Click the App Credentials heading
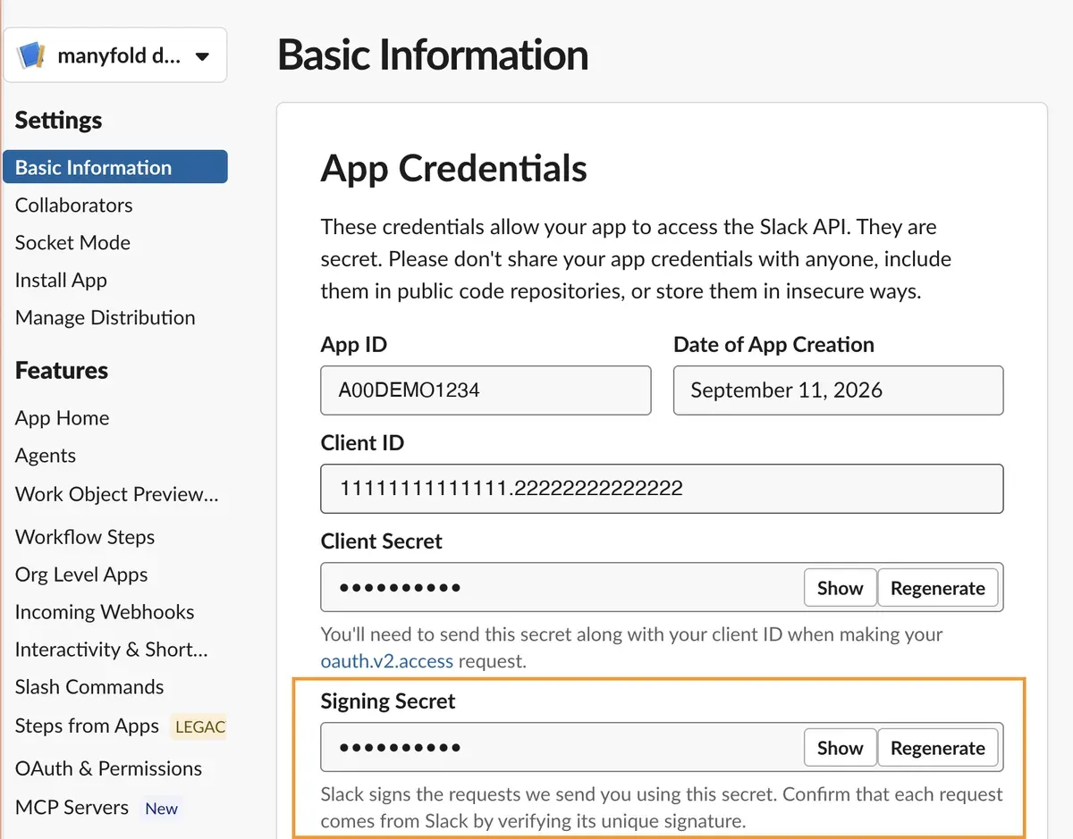1073x839 pixels. (453, 168)
